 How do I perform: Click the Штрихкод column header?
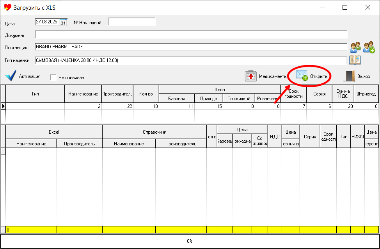pos(366,94)
